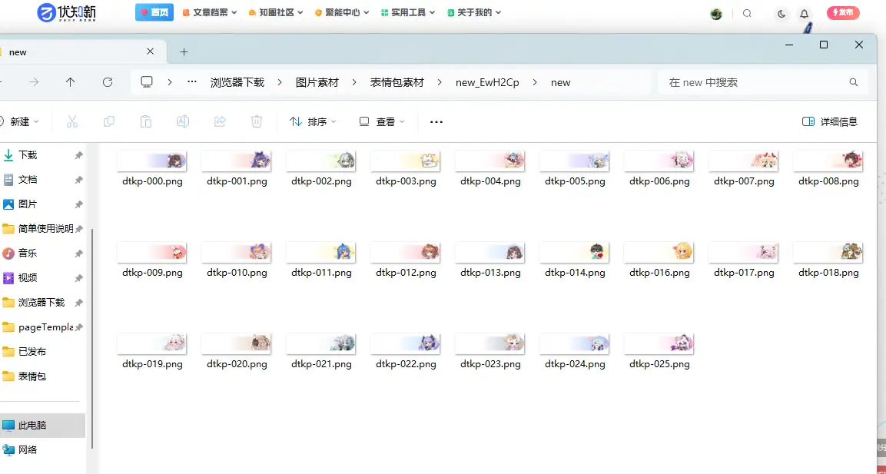This screenshot has width=886, height=474.
Task: Select the dtkp-025.png thumbnail
Action: pyautogui.click(x=659, y=344)
